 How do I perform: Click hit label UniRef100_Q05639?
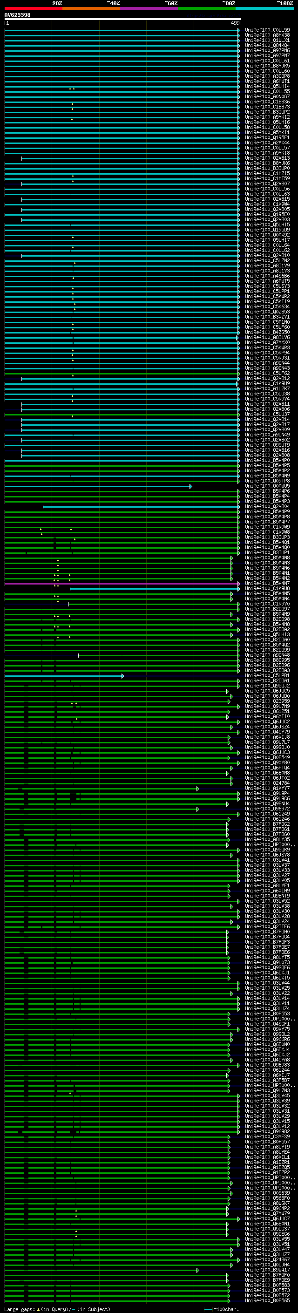point(267,1194)
